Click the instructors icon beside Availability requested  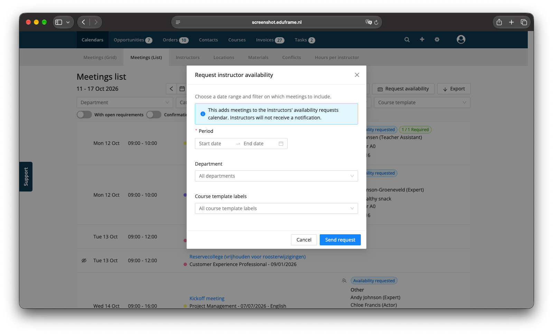pos(344,281)
